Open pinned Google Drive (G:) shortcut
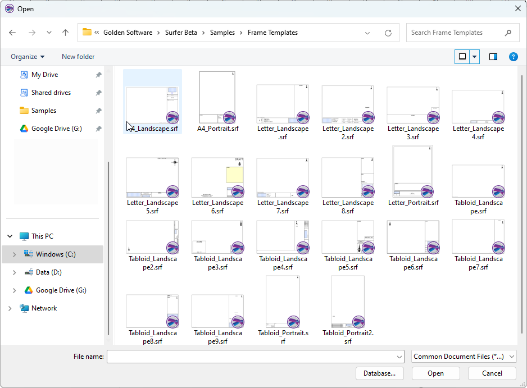Image resolution: width=527 pixels, height=388 pixels. coord(56,129)
